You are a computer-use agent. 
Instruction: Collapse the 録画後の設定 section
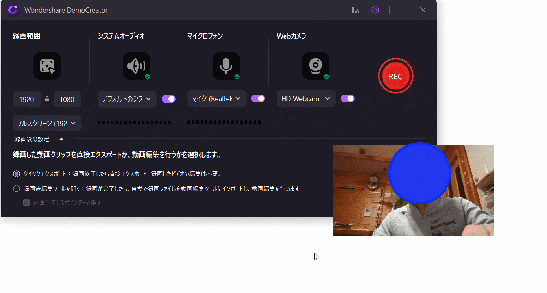[61, 139]
